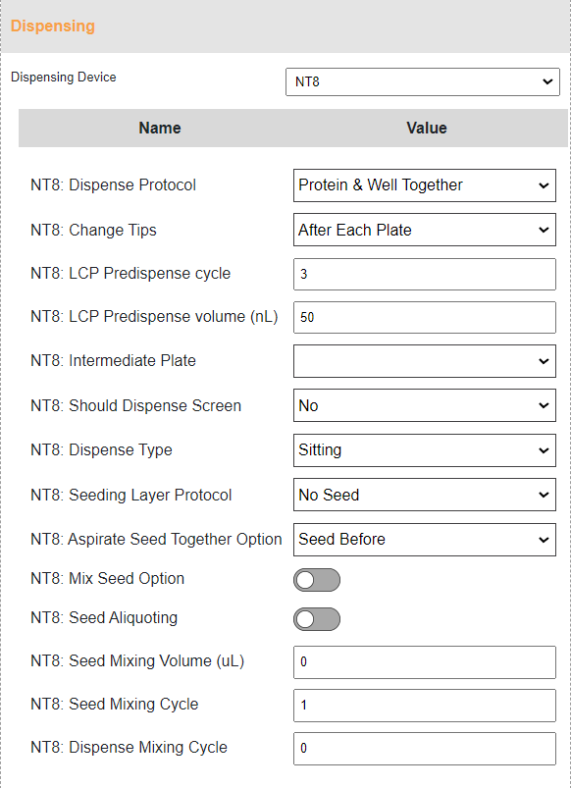Screen dimensions: 571x788
Task: Click the Value column header
Action: [x=426, y=129]
